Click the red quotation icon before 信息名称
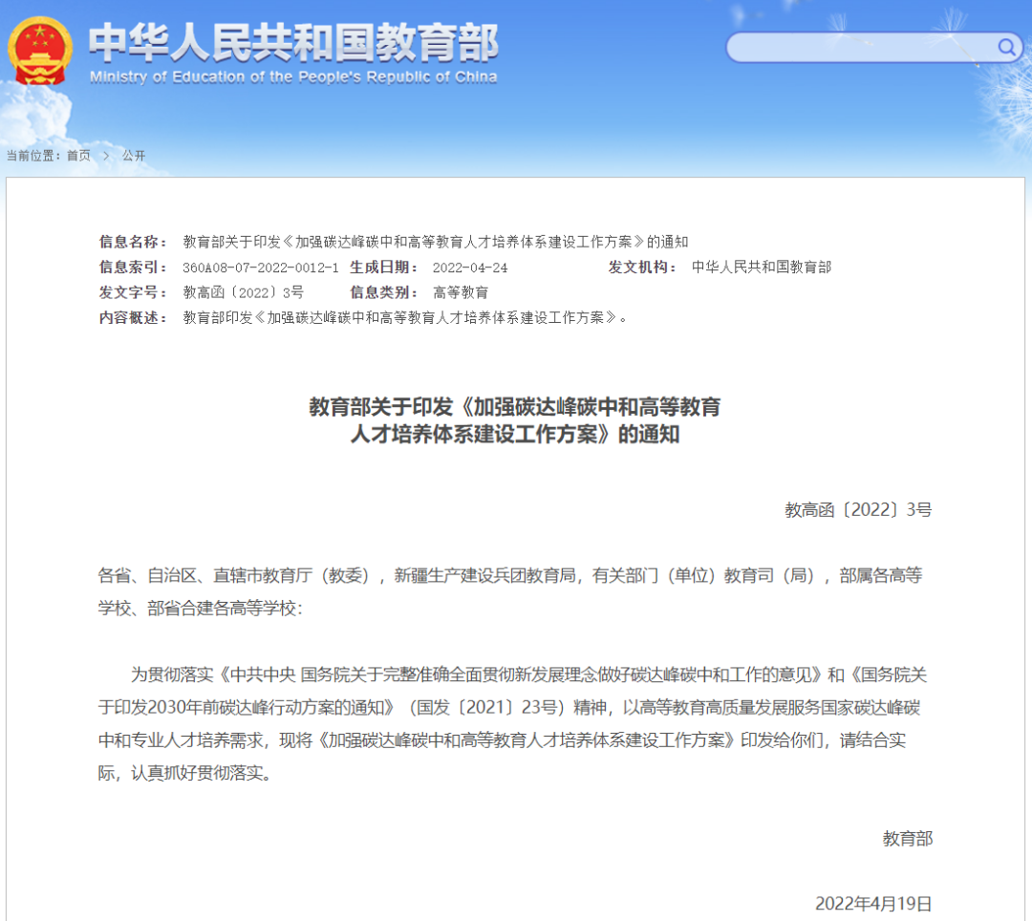 [96, 242]
